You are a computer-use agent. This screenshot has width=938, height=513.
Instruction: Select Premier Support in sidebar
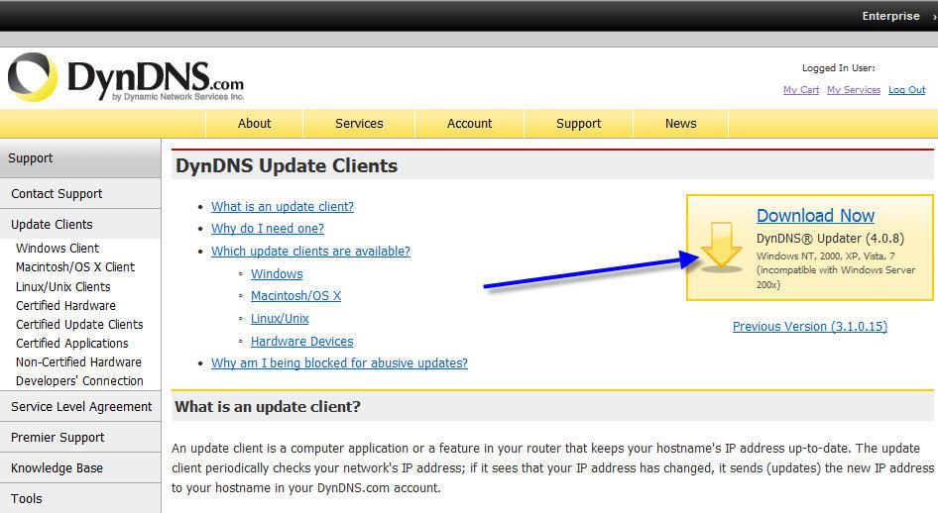80,438
